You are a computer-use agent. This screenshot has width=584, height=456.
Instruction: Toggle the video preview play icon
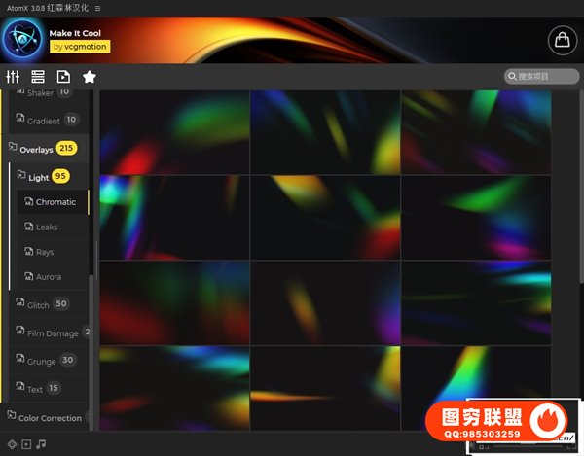[26, 444]
